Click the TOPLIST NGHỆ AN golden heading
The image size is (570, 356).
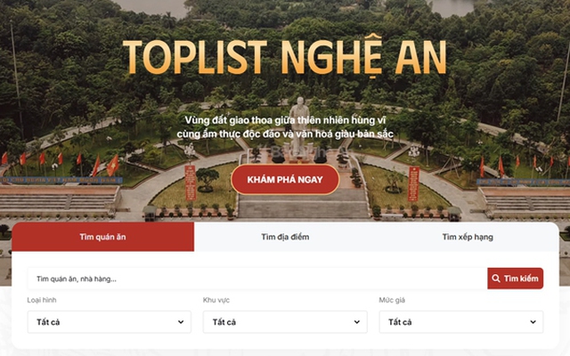pyautogui.click(x=285, y=56)
